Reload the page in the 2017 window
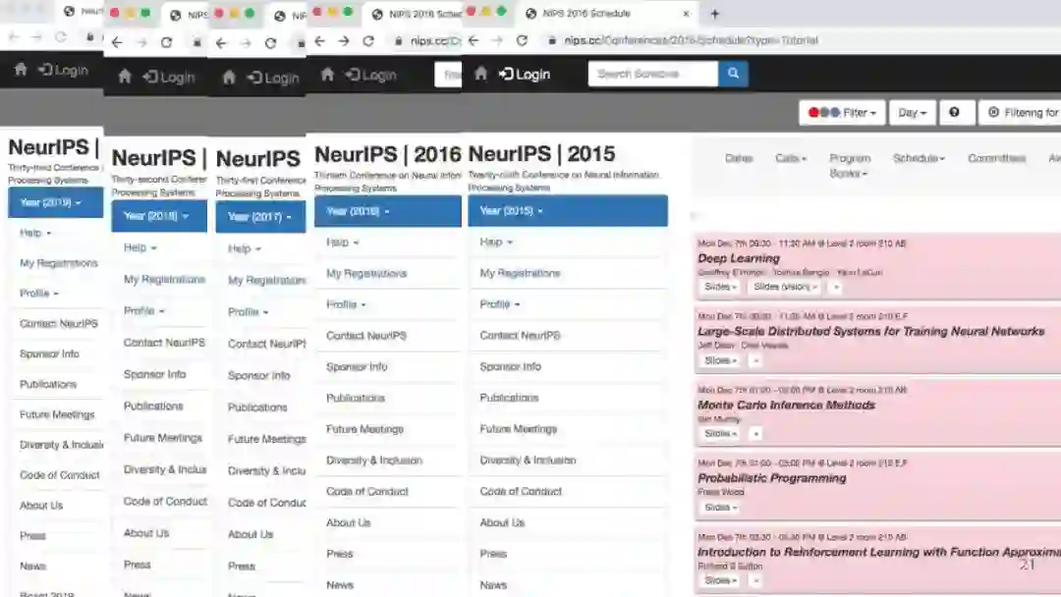This screenshot has height=597, width=1061. coord(271,43)
